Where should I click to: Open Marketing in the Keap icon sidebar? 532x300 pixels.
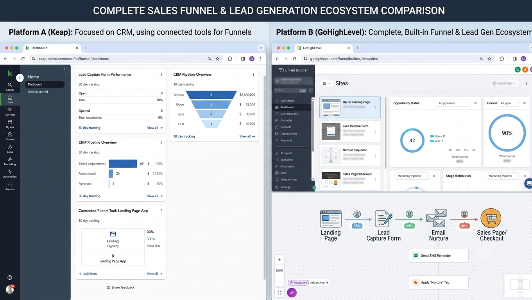coord(10,161)
